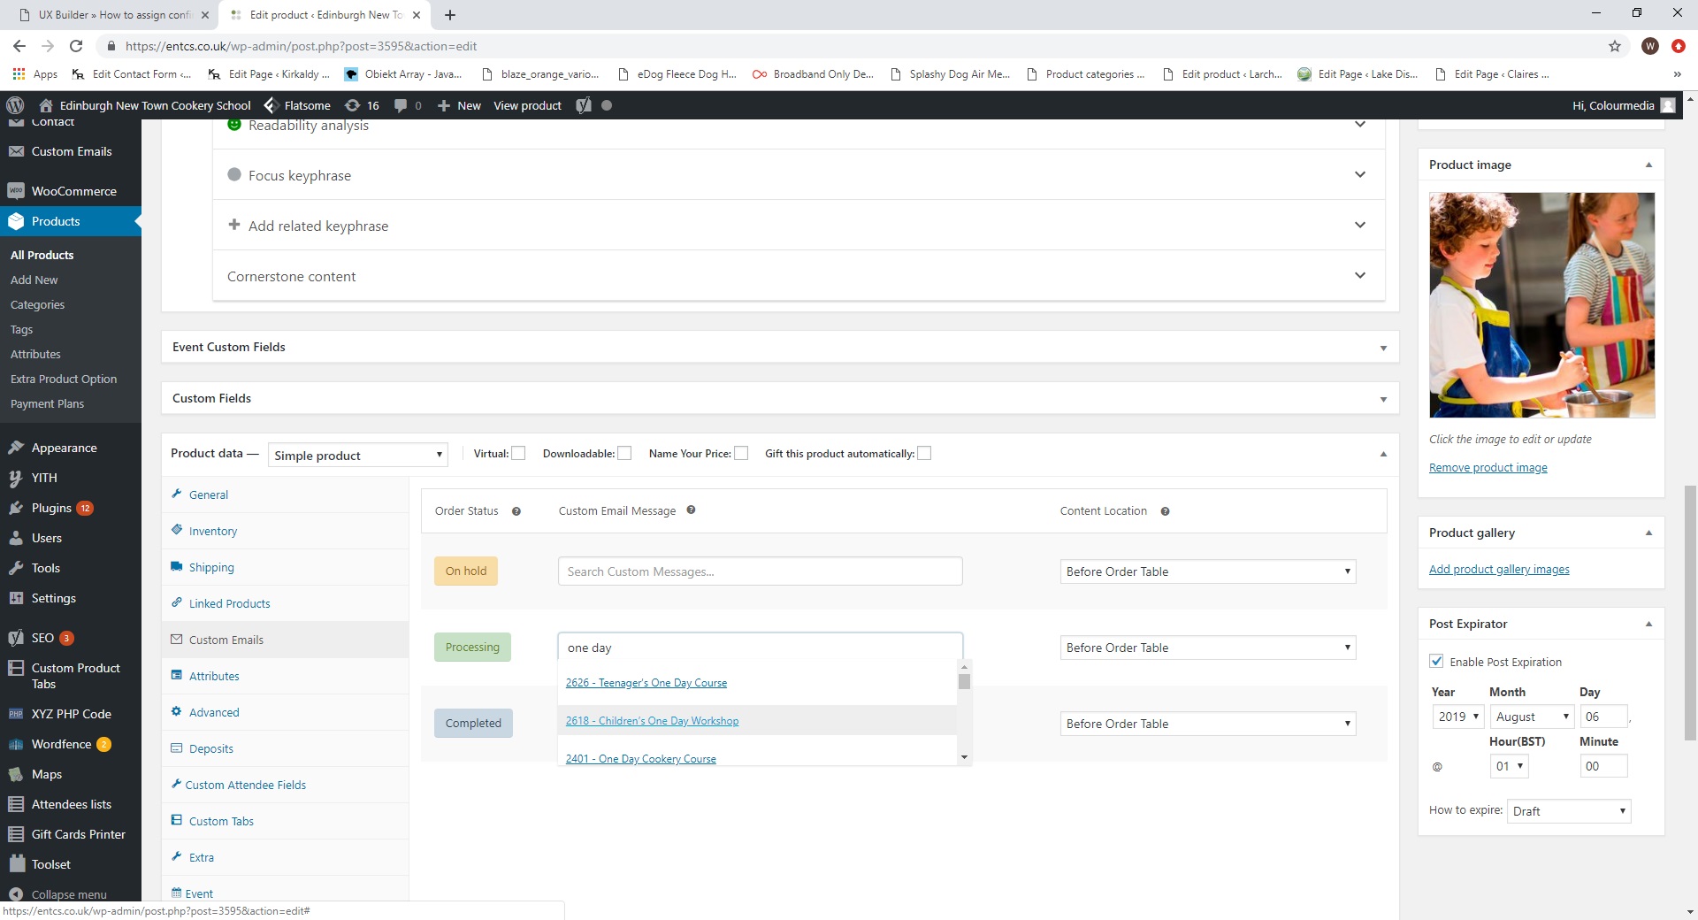Open Content Location dropdown for On hold

(1207, 571)
